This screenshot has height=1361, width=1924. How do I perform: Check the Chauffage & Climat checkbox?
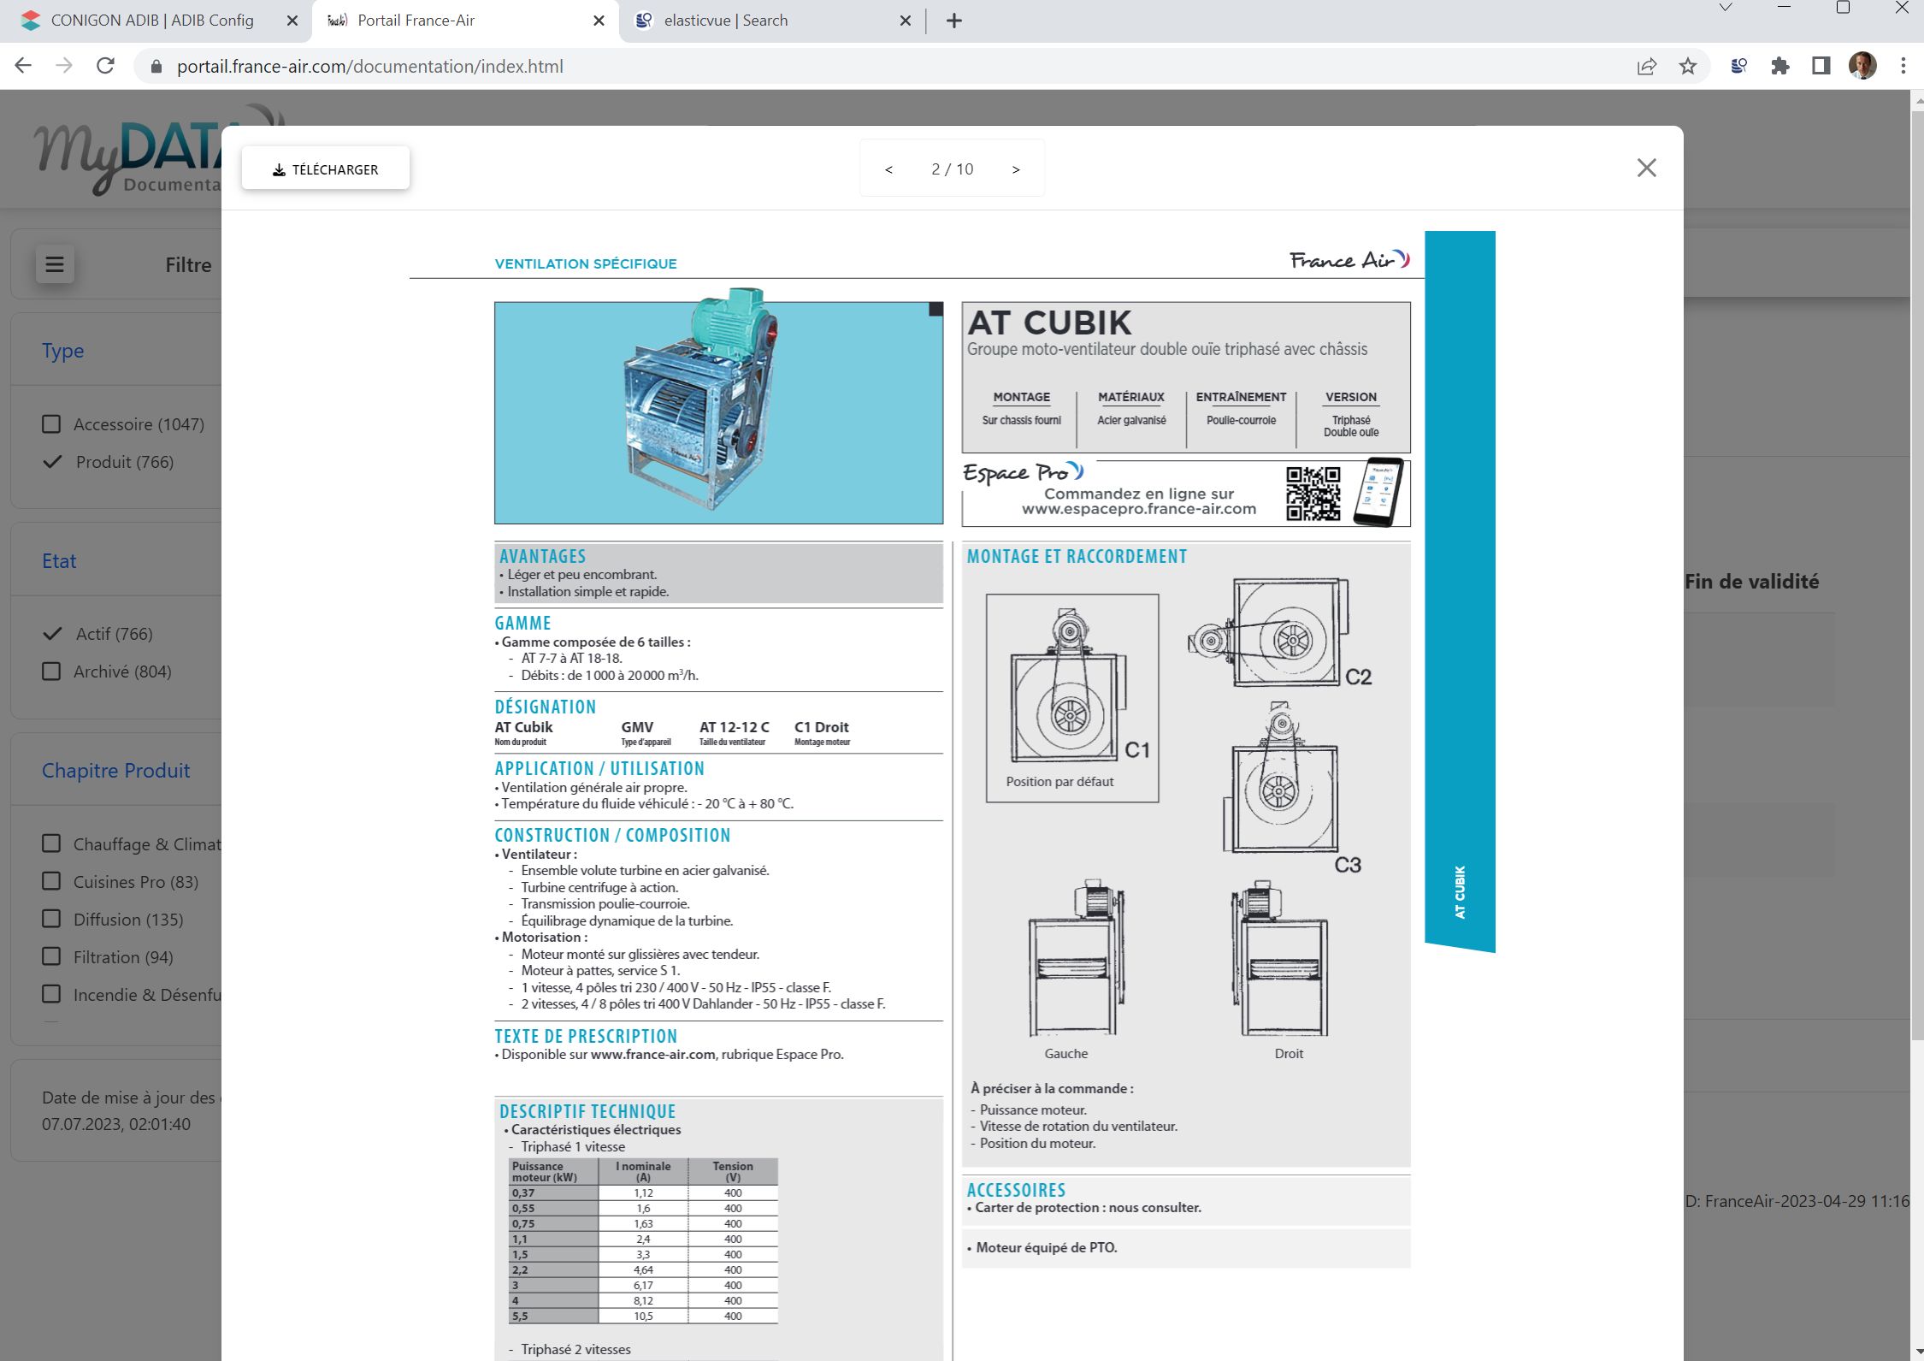(51, 844)
